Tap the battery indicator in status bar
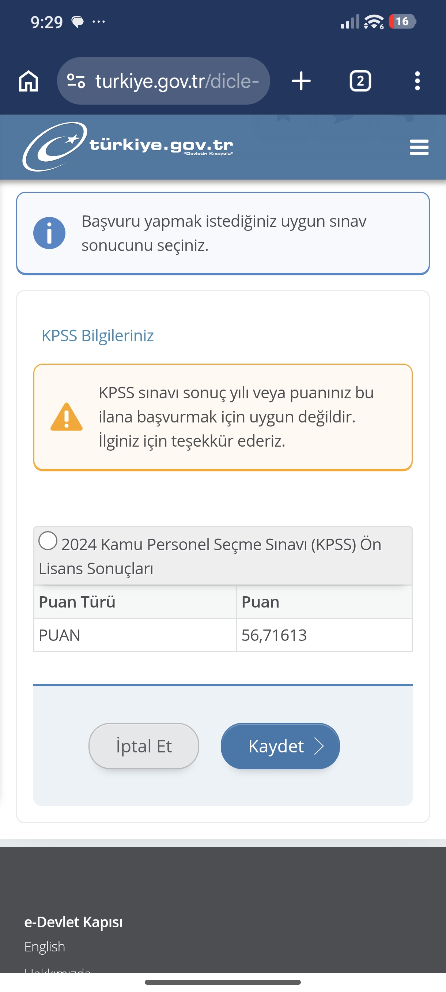The image size is (446, 992). click(x=402, y=22)
